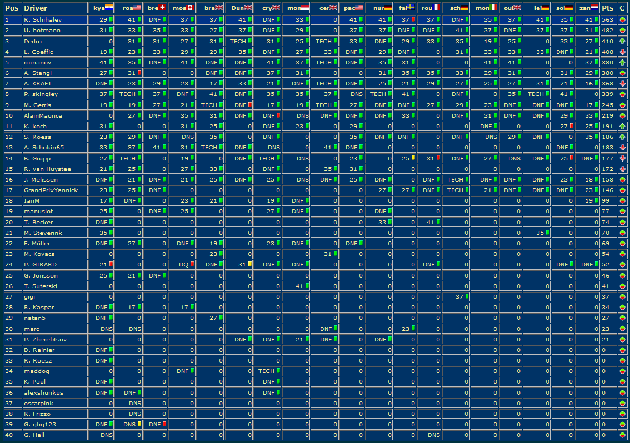Image resolution: width=630 pixels, height=443 pixels.
Task: Select driver GrandPrixYannick
Action: [51, 190]
